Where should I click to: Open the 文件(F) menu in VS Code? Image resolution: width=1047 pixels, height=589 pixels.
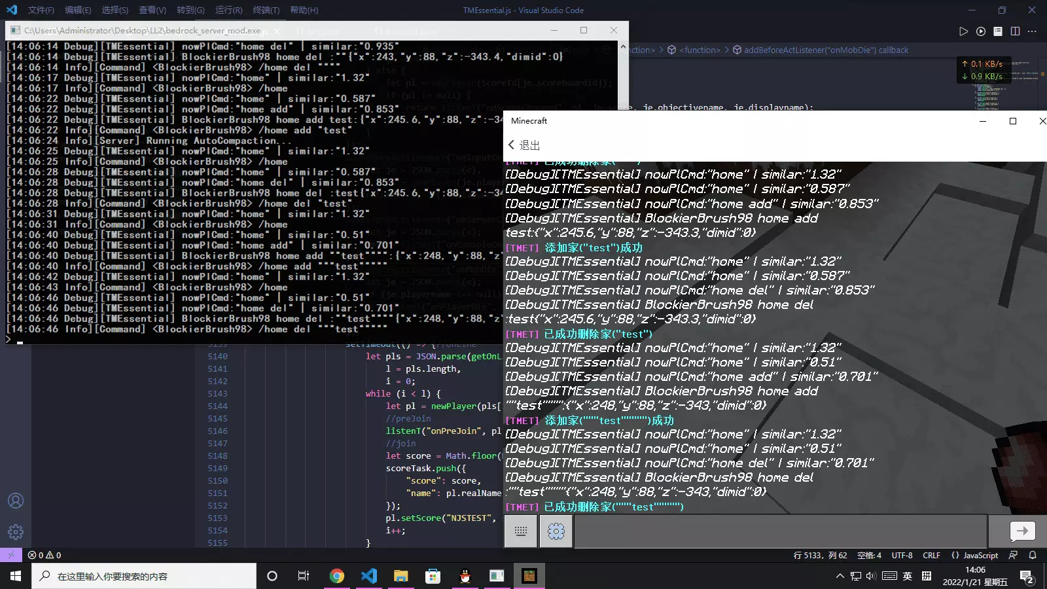[41, 10]
